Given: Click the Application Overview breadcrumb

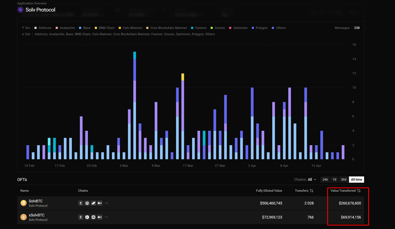Looking at the screenshot, I should pos(32,3).
